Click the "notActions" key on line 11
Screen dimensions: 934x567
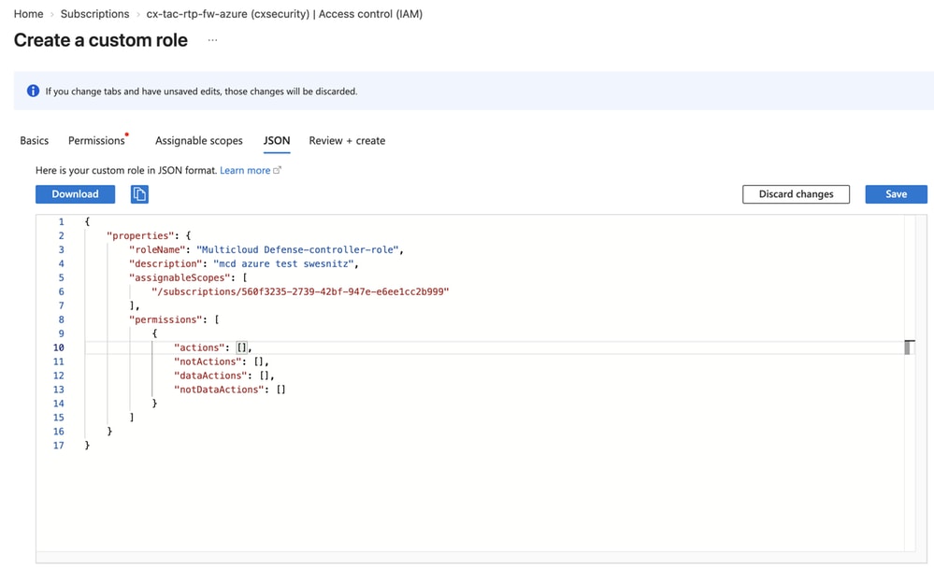click(208, 361)
